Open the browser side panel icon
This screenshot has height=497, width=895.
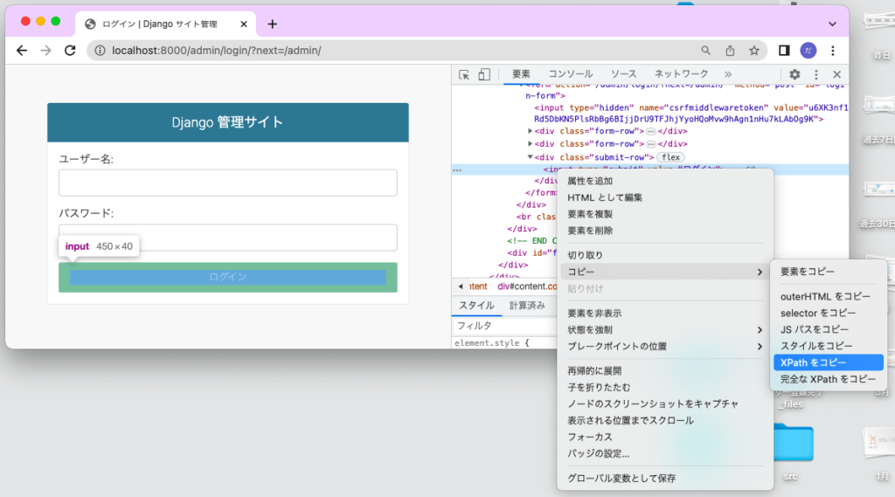point(784,51)
